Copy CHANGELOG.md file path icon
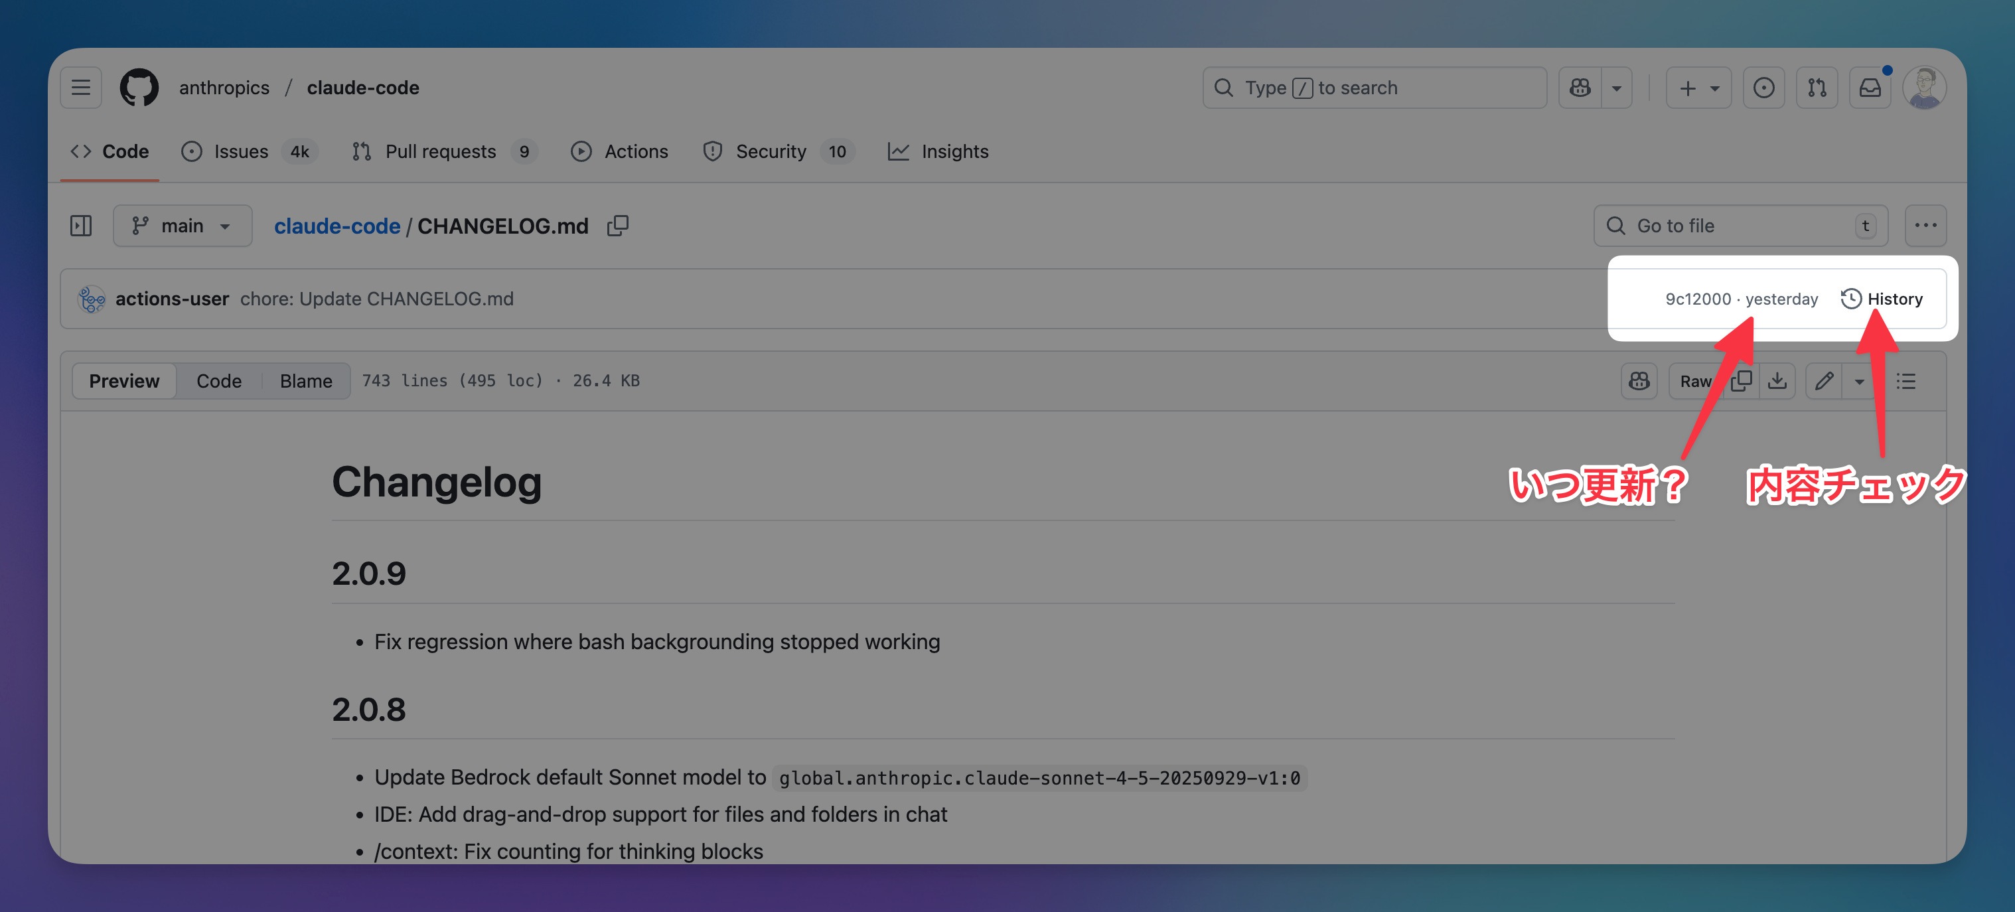 point(618,226)
